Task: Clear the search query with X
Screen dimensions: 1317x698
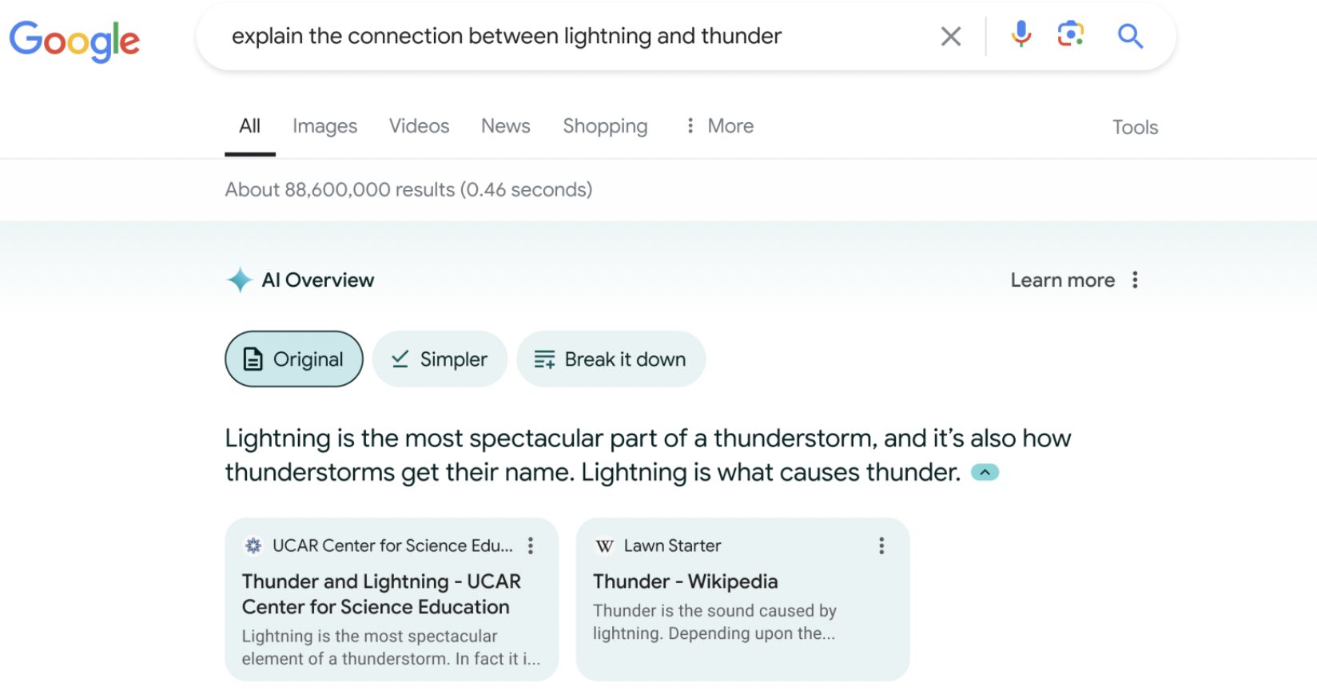Action: tap(950, 36)
